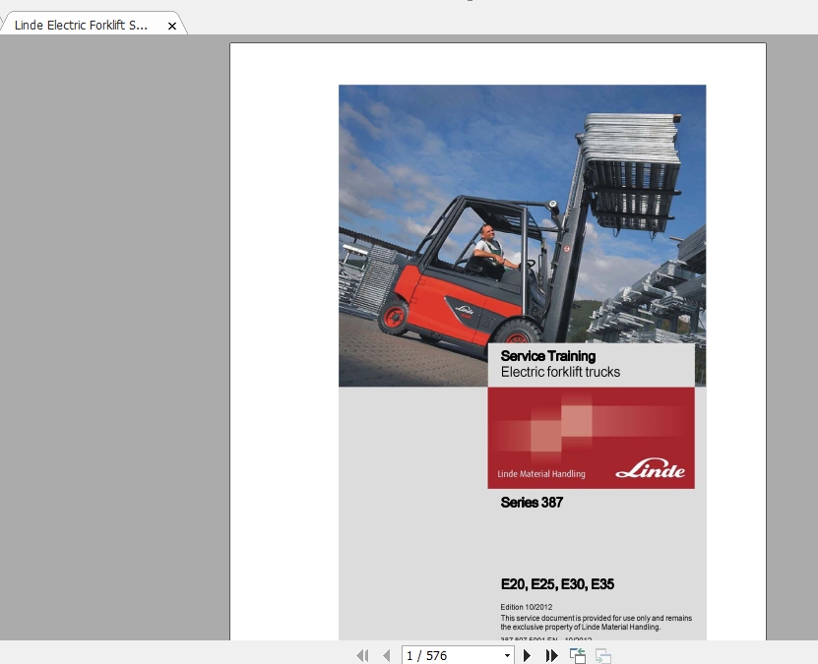Click the 'Electric forklift trucks' subtitle

[560, 372]
